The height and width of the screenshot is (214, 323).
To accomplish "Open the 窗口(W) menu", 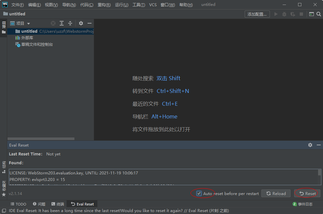I will coord(168,5).
